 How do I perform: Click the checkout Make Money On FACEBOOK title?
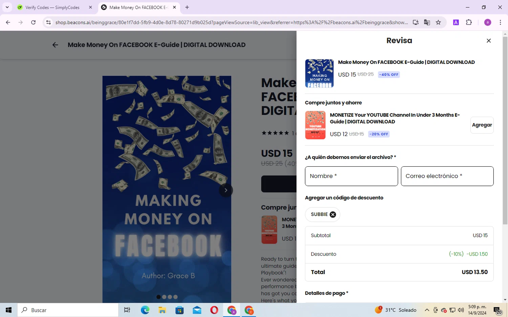[x=406, y=62]
